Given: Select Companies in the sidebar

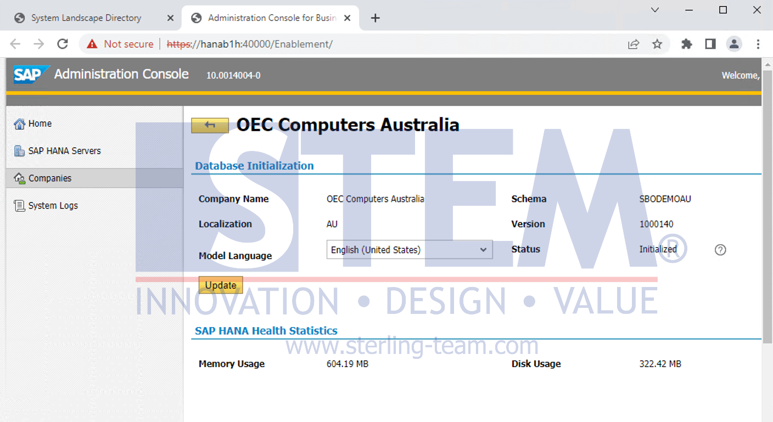Looking at the screenshot, I should point(94,178).
